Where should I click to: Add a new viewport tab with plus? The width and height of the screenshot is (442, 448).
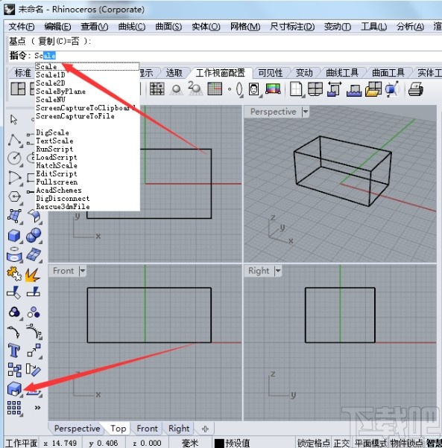[205, 429]
